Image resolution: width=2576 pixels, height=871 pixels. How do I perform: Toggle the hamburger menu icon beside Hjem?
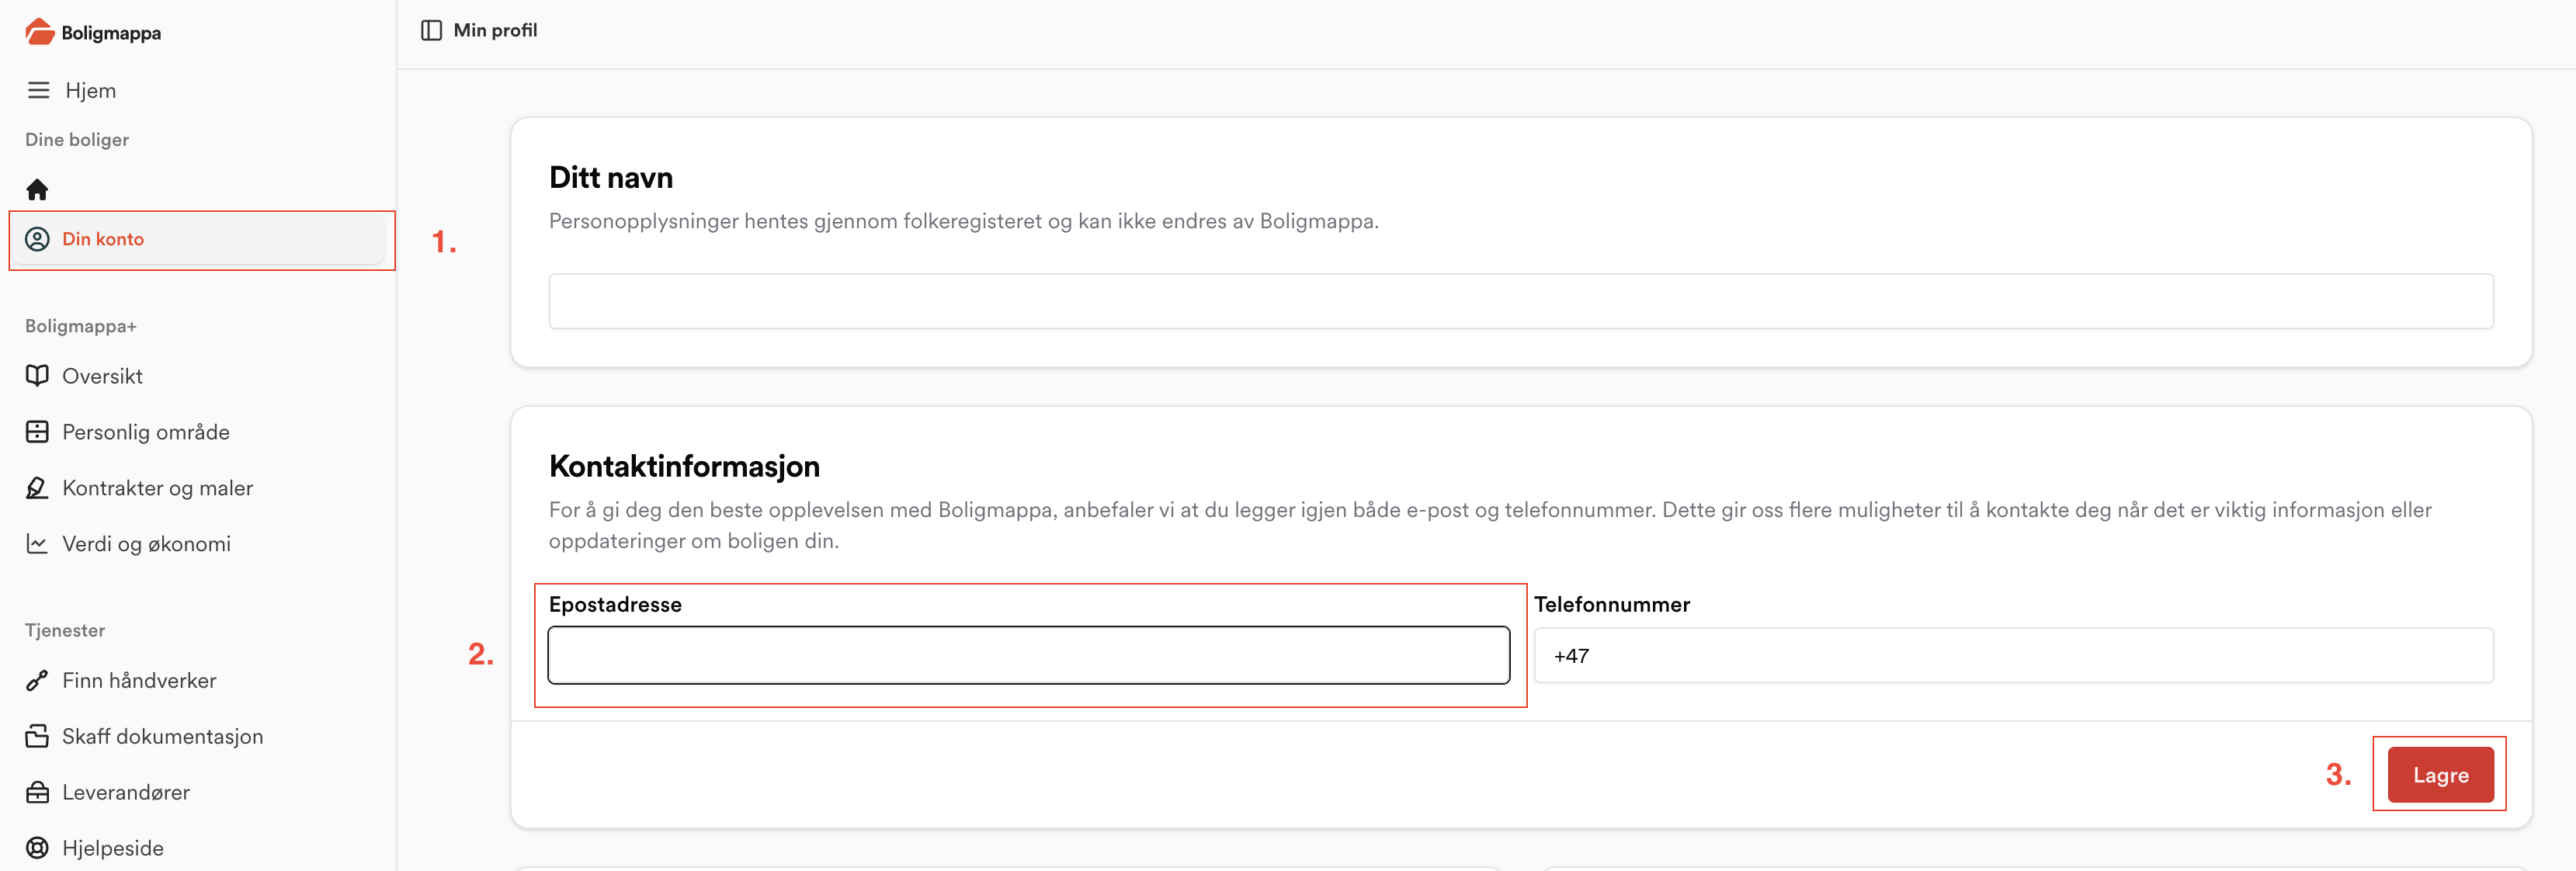pyautogui.click(x=38, y=90)
